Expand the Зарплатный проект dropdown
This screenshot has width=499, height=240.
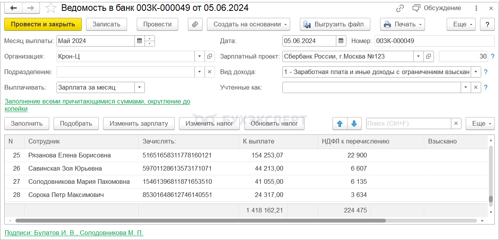(418, 56)
